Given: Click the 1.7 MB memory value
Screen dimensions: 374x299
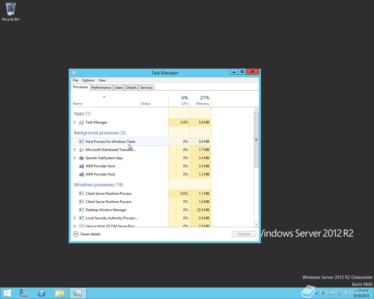Looking at the screenshot, I should (x=204, y=150).
